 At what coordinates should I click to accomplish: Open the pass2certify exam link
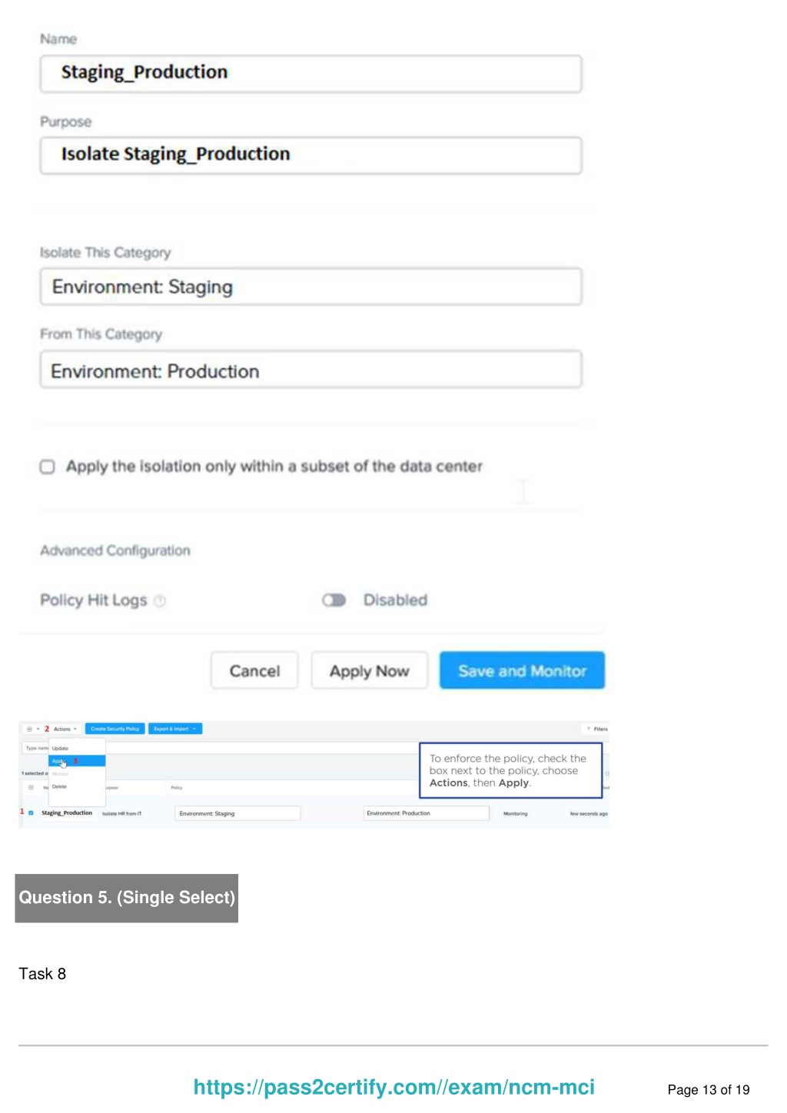tap(393, 1087)
